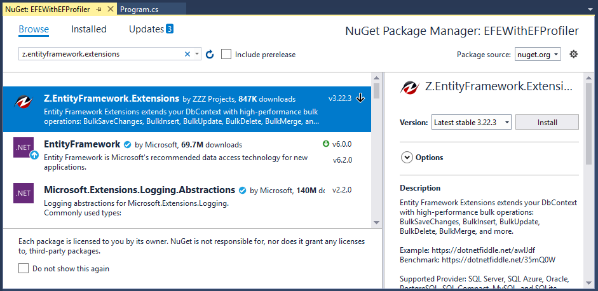Select Microsoft.Extensions.Logging.Abstractions package
The image size is (598, 291).
click(x=187, y=201)
